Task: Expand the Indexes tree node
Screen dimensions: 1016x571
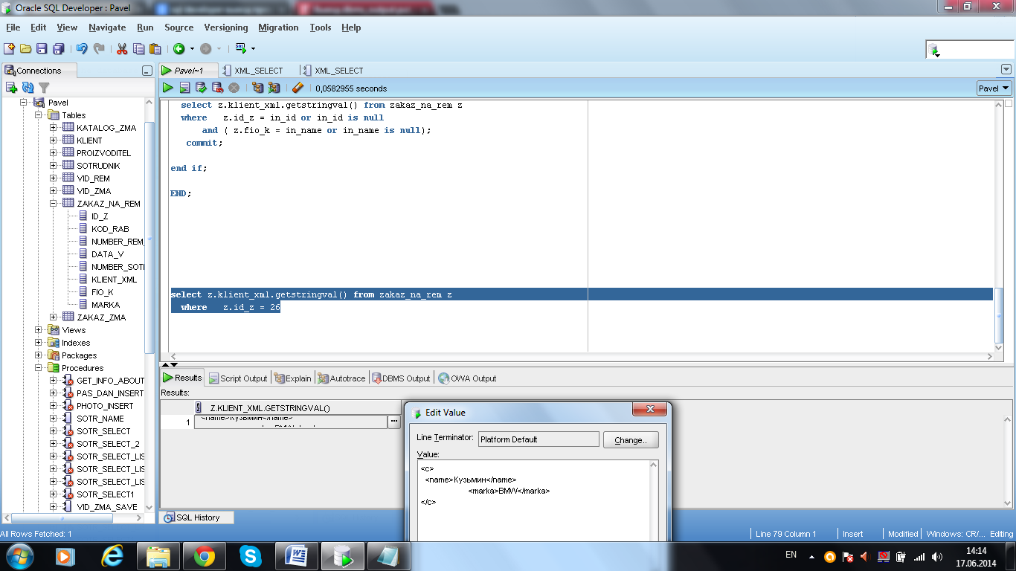Action: [38, 343]
